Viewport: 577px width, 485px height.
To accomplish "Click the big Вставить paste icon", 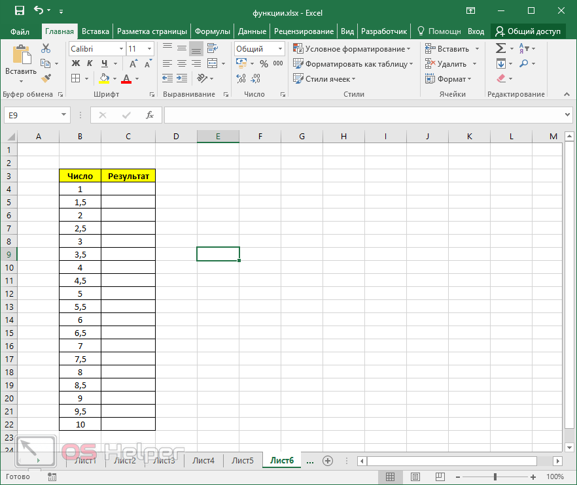I will tap(22, 54).
